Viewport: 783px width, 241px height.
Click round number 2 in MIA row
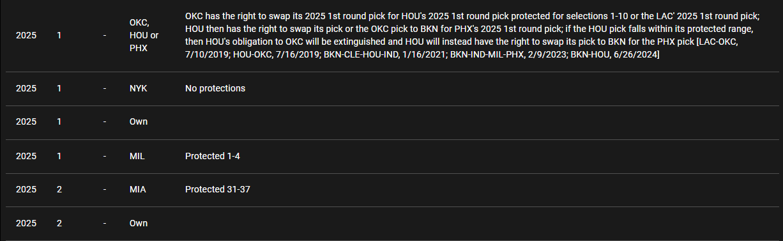tap(59, 190)
